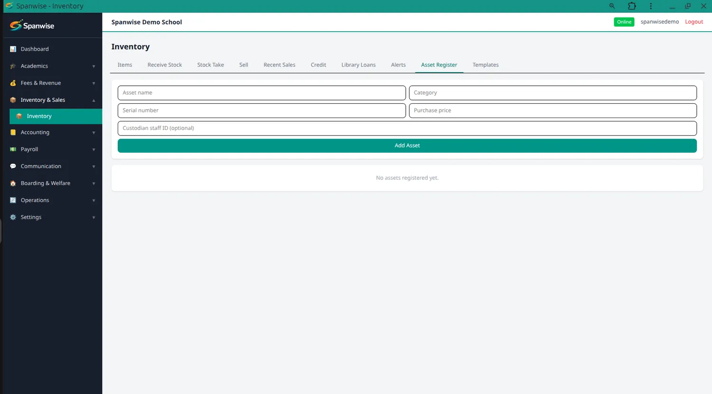
Task: Expand the Boarding & Welfare arrow
Action: (x=94, y=183)
